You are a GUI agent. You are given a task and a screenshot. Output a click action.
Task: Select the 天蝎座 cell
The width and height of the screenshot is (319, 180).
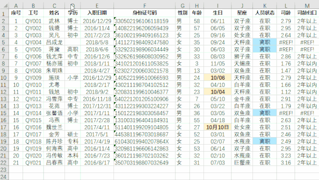(x=242, y=63)
